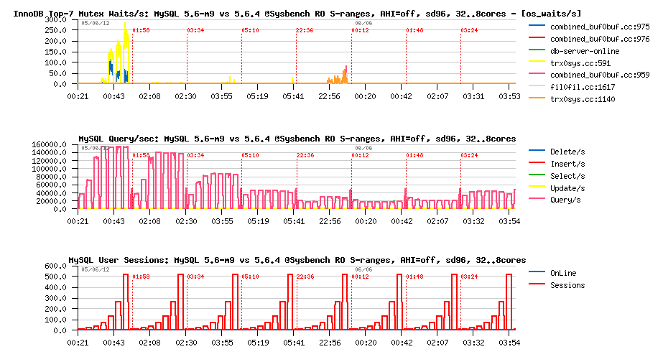Screen dimensions: 663x362
Task: Select the OnLine legend label
Action: tap(563, 273)
